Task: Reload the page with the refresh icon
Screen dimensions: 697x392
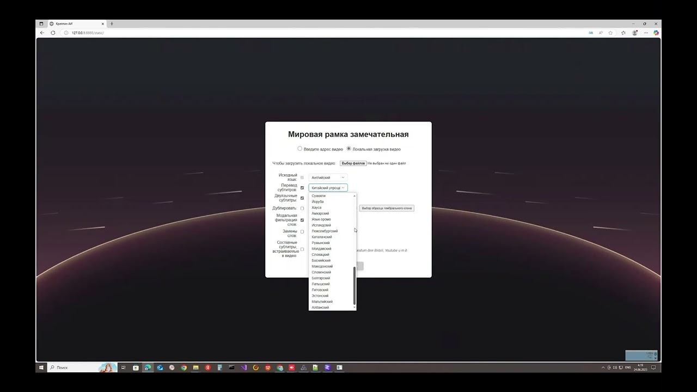Action: 53,33
